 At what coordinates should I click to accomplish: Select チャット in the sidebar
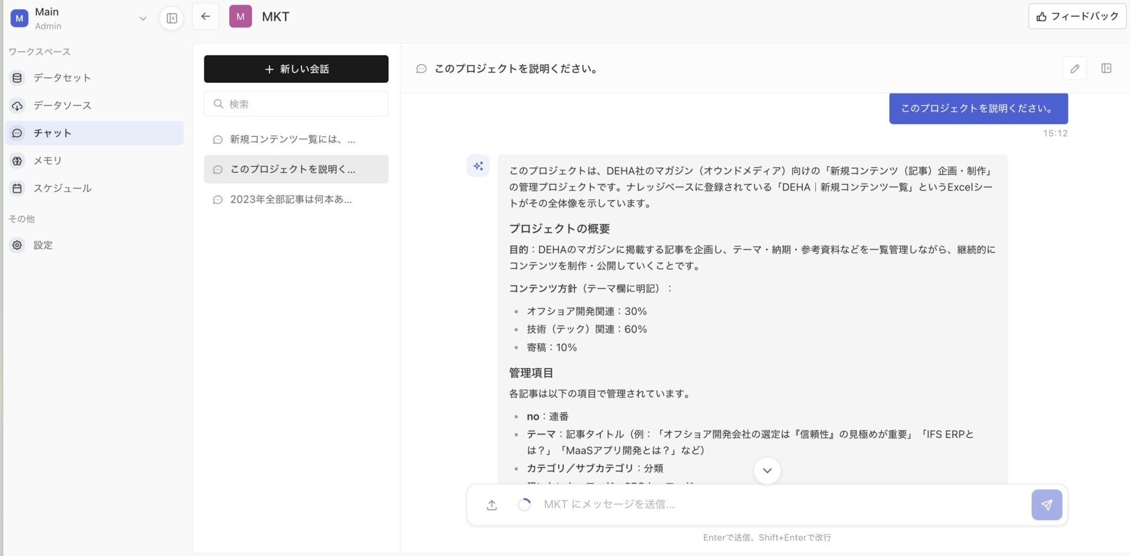pyautogui.click(x=94, y=133)
